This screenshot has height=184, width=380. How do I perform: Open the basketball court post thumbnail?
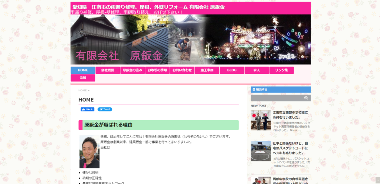261,151
